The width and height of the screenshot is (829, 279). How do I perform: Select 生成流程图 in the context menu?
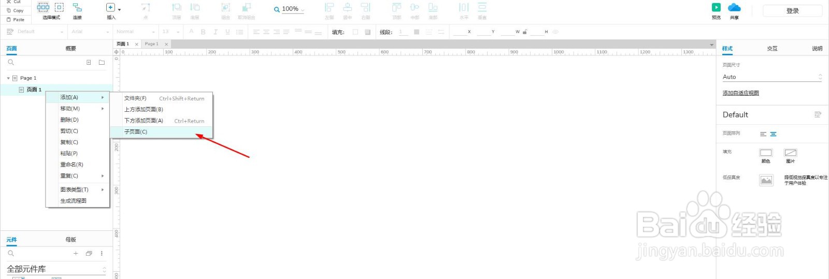[x=78, y=201]
